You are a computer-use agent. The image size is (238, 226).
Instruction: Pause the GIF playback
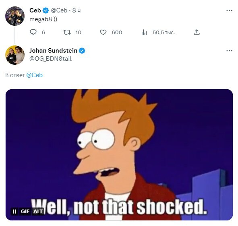tap(14, 212)
